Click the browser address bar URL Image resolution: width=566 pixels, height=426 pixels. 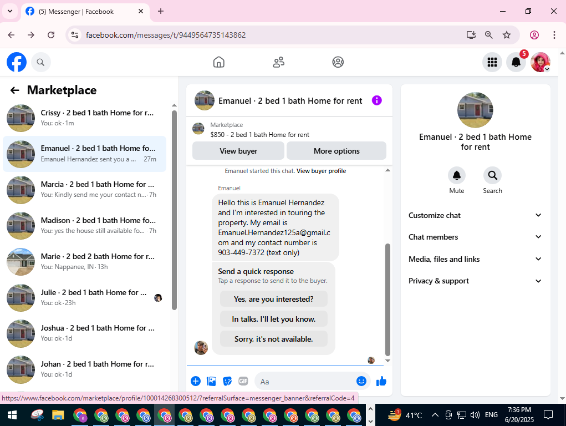point(166,35)
